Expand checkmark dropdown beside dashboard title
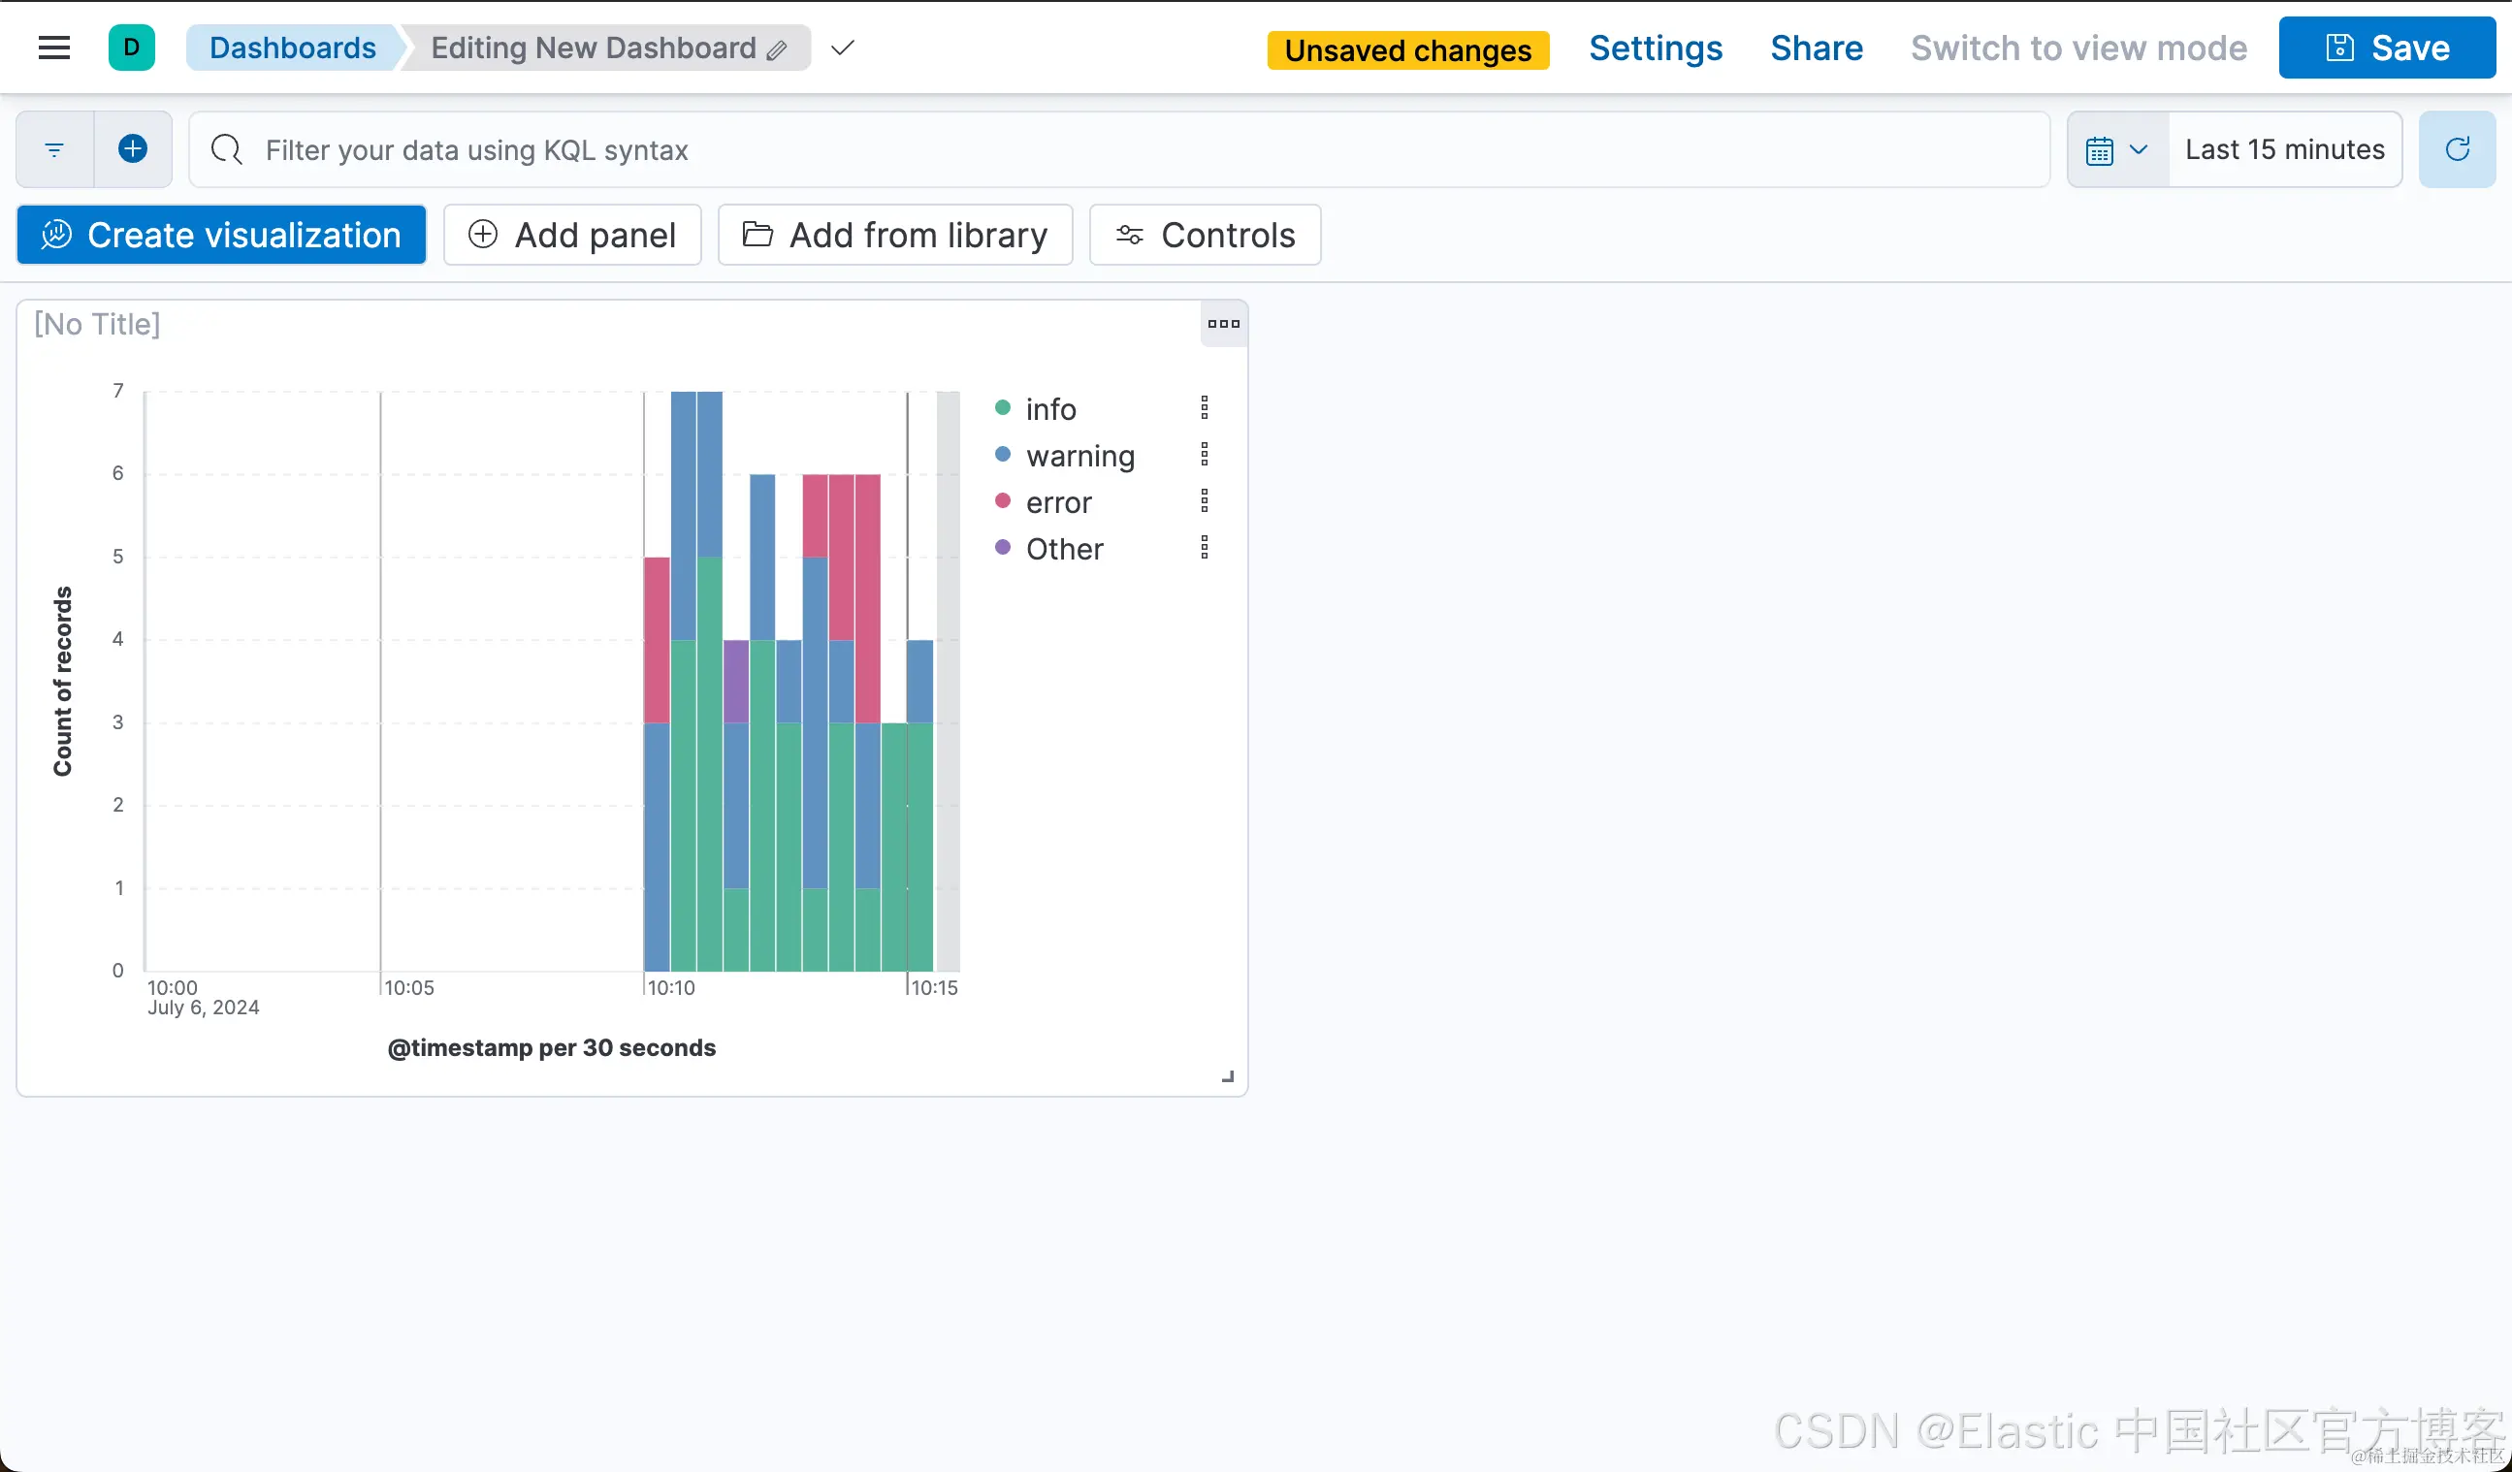 842,48
